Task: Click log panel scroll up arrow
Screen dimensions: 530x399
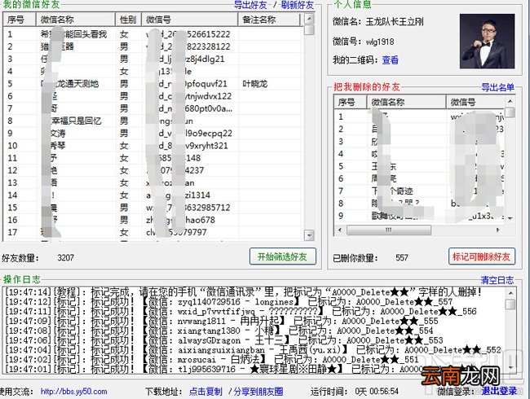Action: coord(510,293)
